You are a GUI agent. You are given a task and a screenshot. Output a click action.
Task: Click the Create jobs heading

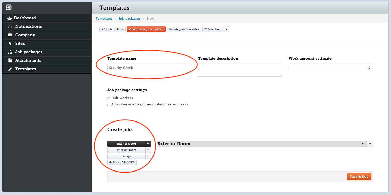click(x=120, y=129)
